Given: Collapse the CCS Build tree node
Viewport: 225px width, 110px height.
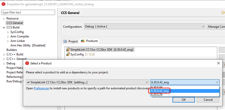Looking at the screenshot, I should click(4, 28).
